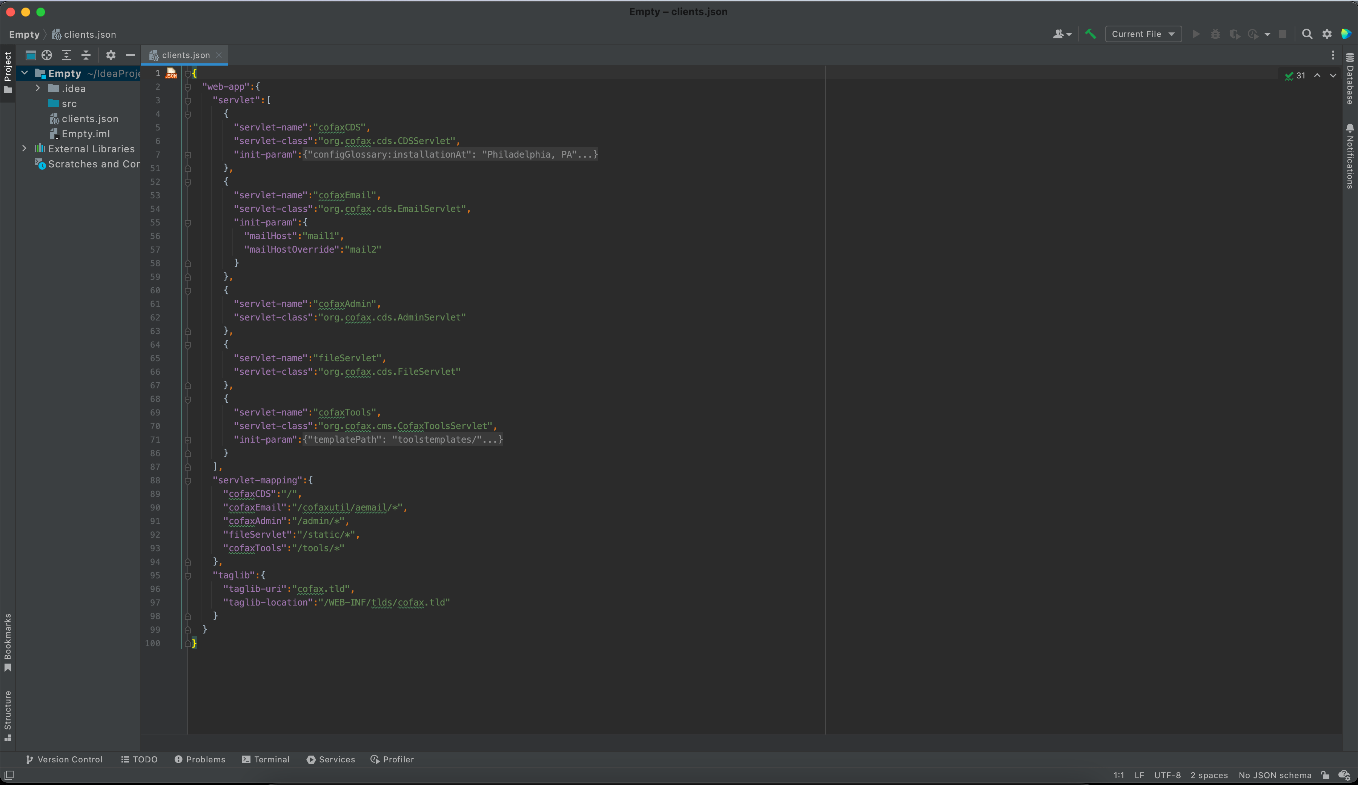Screen dimensions: 1358x785
Task: Click No JSON schema in the status bar
Action: click(x=1275, y=775)
